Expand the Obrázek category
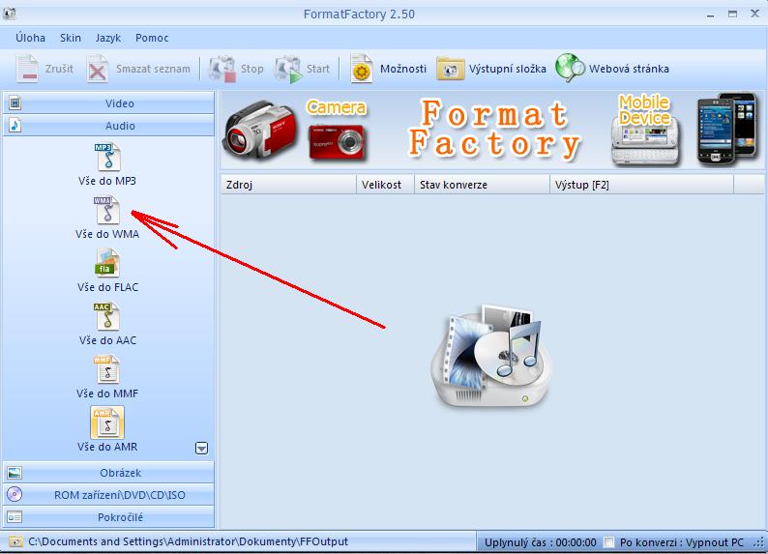The image size is (768, 554). 108,473
